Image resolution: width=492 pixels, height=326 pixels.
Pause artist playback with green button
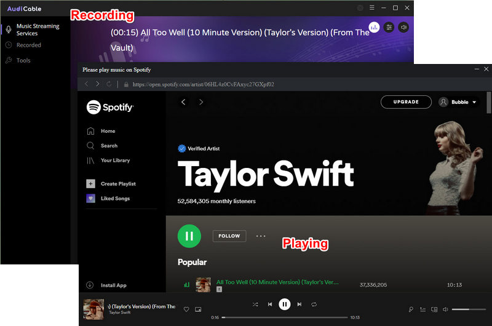[x=189, y=236]
